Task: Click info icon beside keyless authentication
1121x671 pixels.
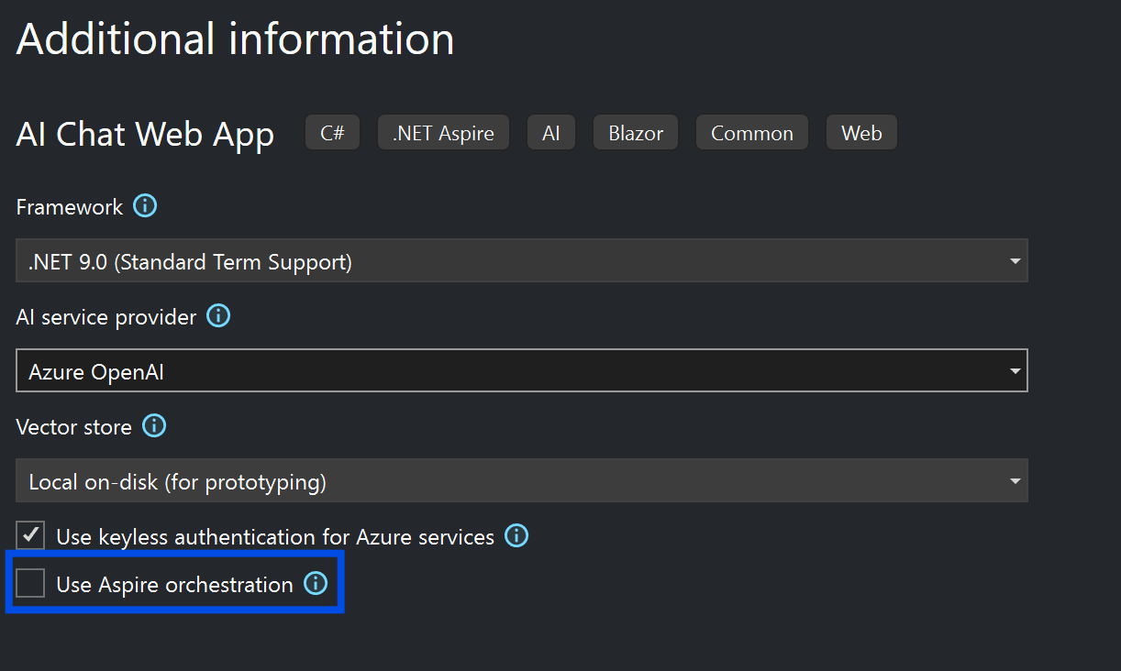Action: (x=516, y=536)
